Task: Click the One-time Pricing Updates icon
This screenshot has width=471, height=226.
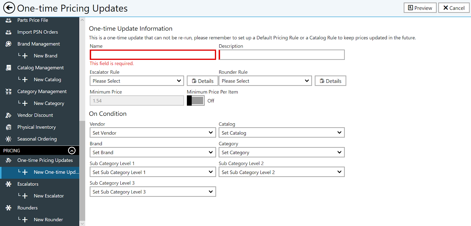Action: [x=9, y=160]
